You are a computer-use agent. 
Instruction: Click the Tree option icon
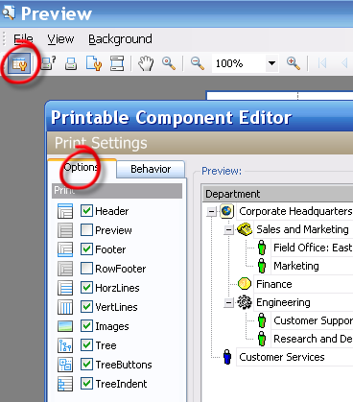coord(65,345)
